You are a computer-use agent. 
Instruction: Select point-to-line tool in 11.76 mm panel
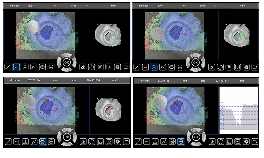click(145, 67)
